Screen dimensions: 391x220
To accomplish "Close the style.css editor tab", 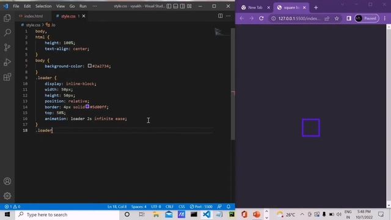I will tap(84, 16).
